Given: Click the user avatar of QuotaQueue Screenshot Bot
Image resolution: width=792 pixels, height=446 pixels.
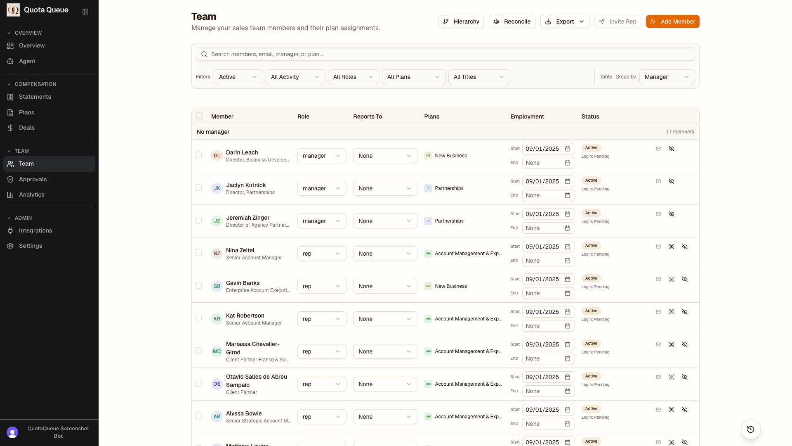Looking at the screenshot, I should point(12,432).
